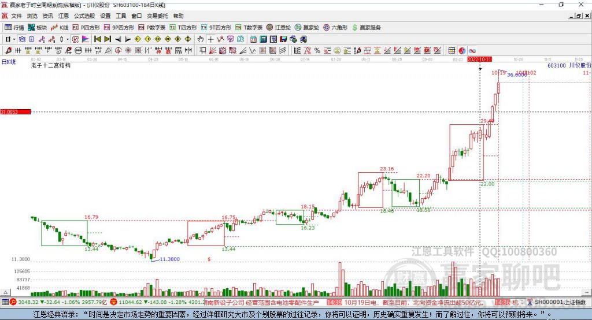The image size is (592, 320).
Task: Open the 帮助 menu
Action: (x=178, y=16)
